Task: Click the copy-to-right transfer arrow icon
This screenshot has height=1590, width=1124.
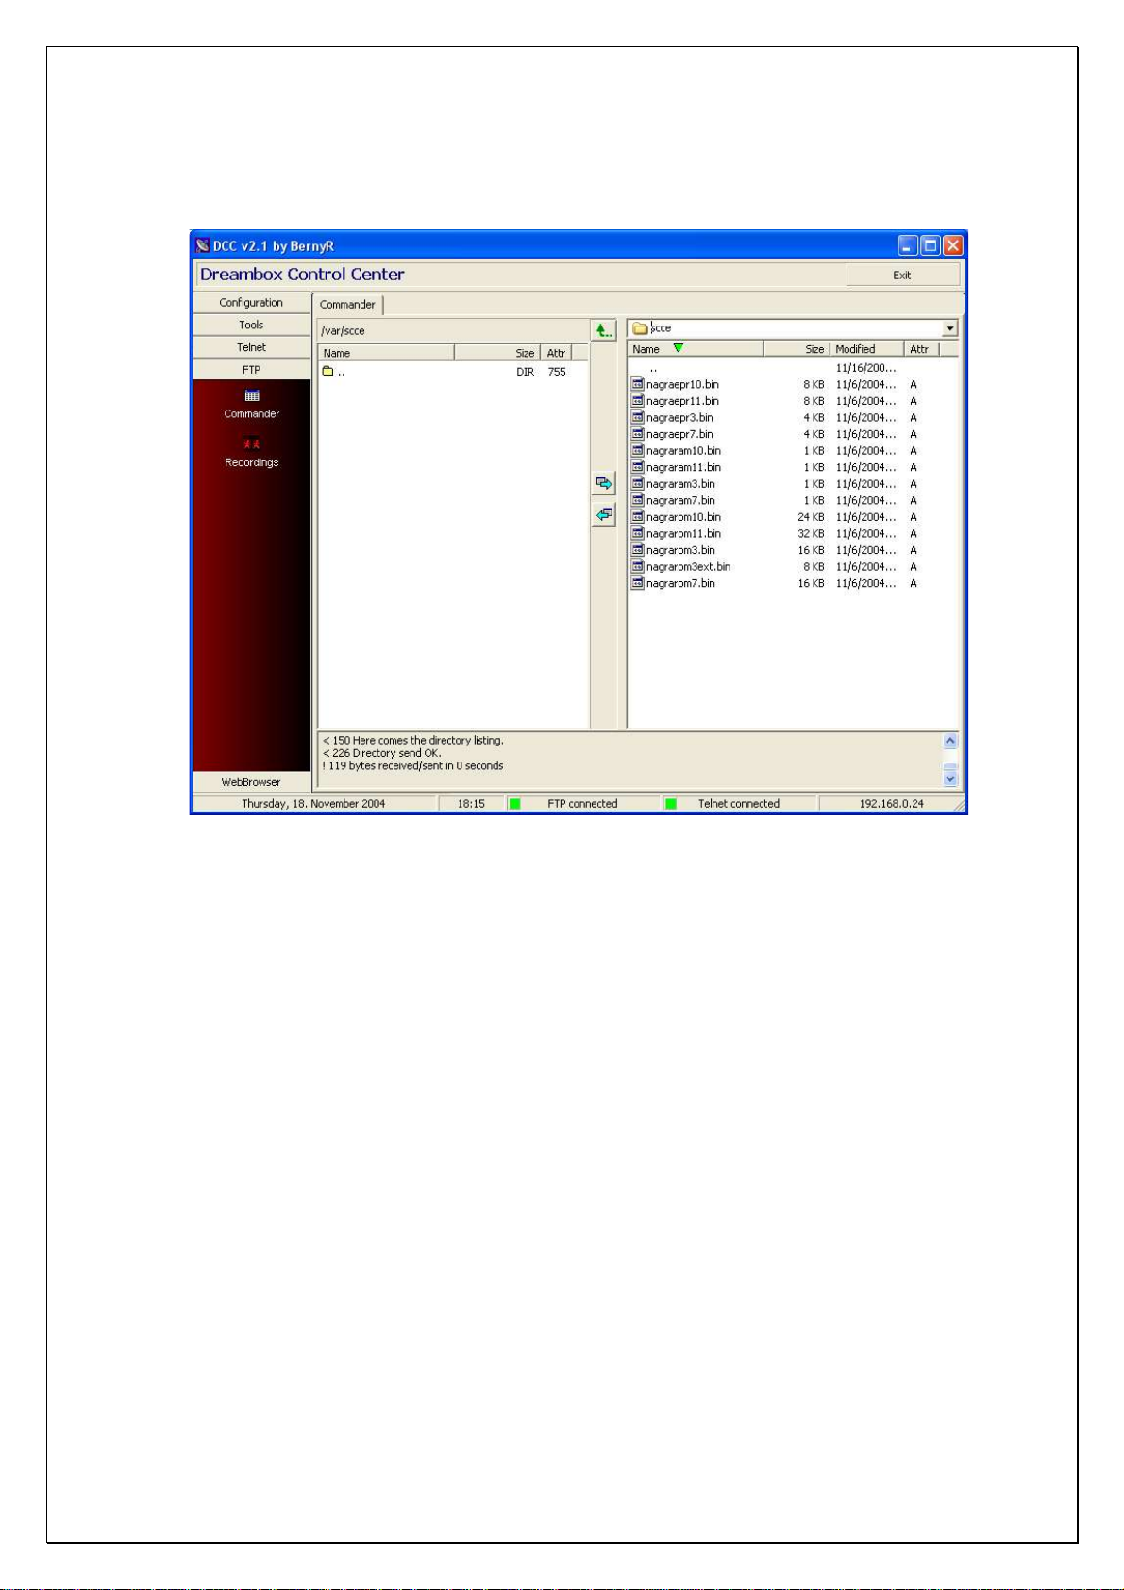Action: coord(604,483)
